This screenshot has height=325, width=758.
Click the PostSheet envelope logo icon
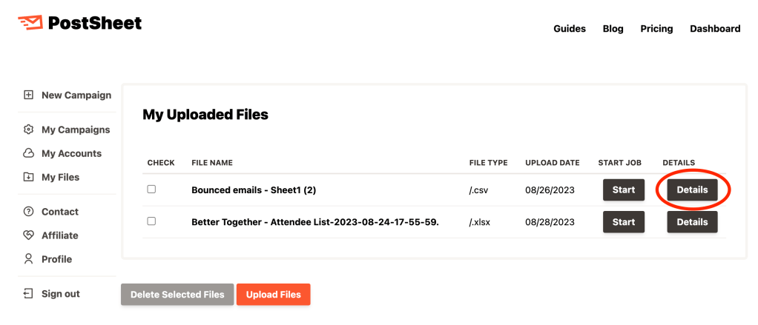coord(30,23)
